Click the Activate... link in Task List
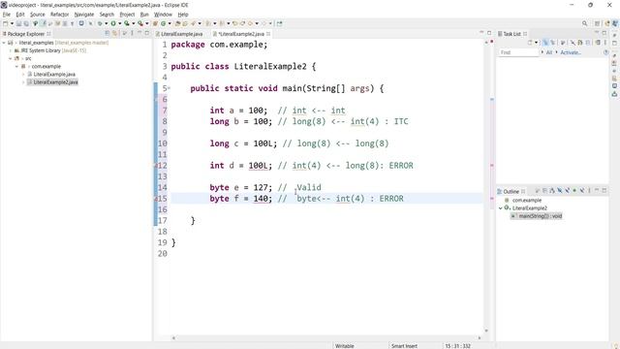The image size is (620, 349). tap(571, 52)
